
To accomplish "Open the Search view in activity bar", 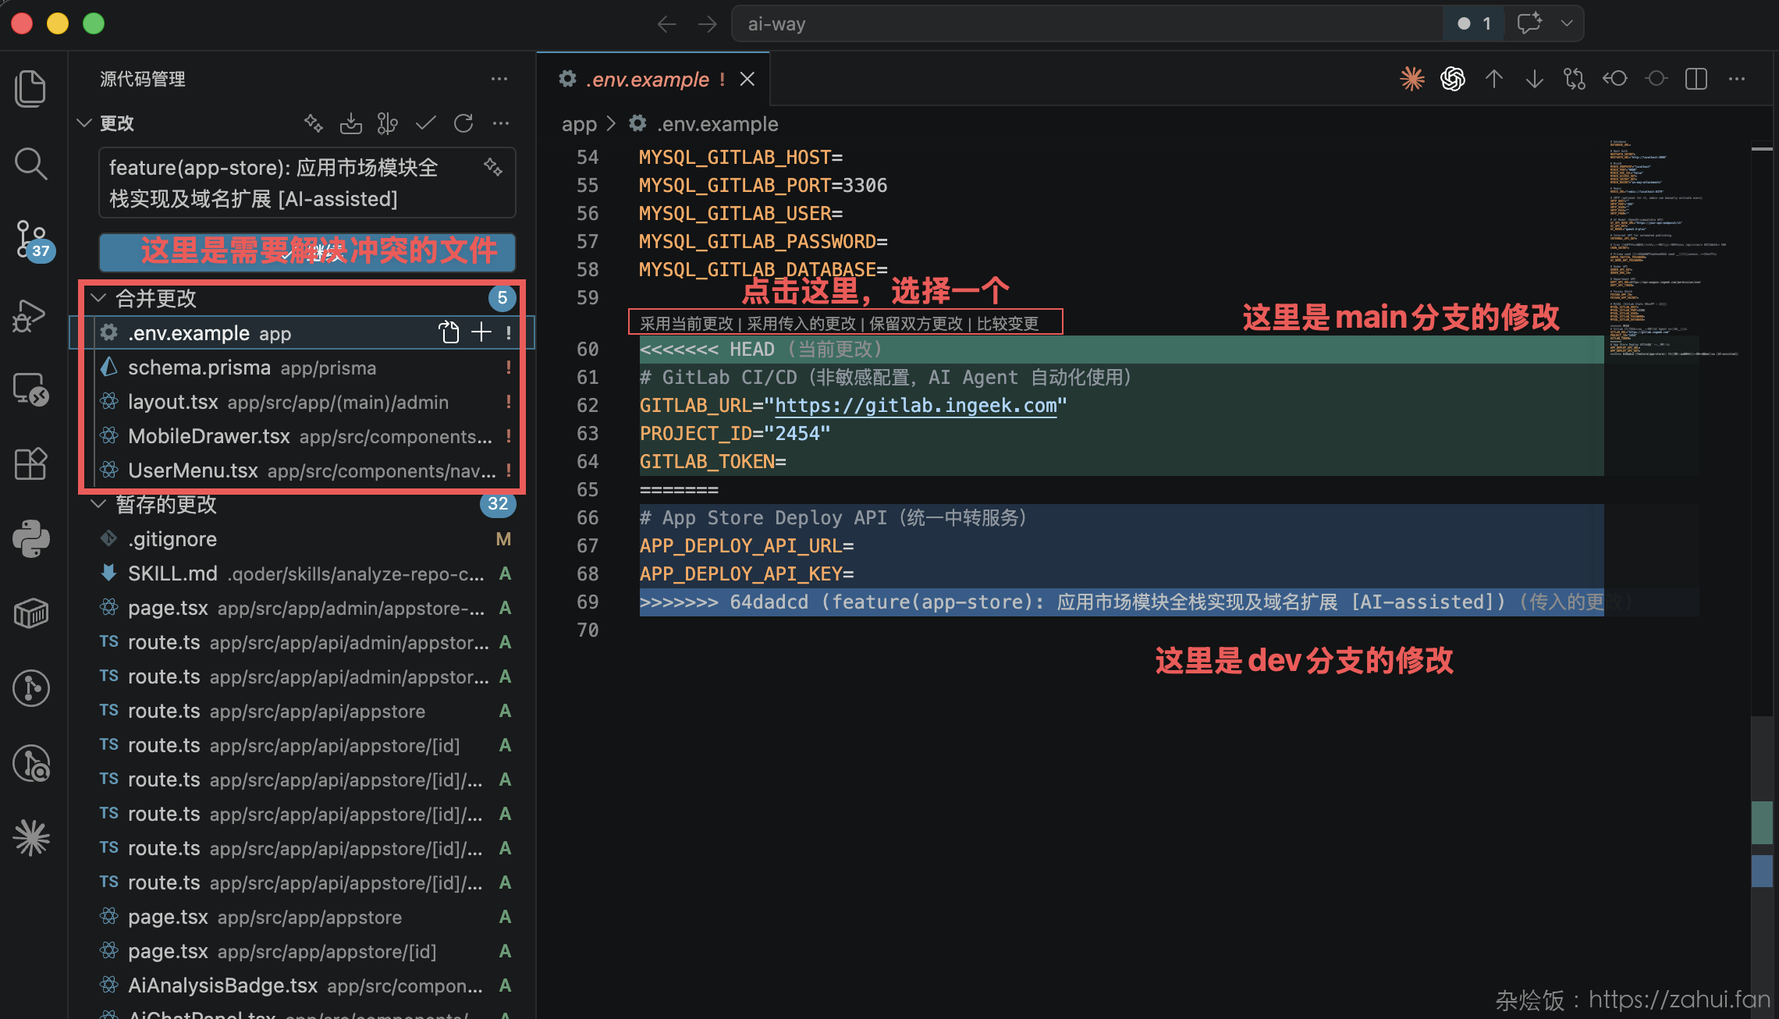I will (31, 164).
